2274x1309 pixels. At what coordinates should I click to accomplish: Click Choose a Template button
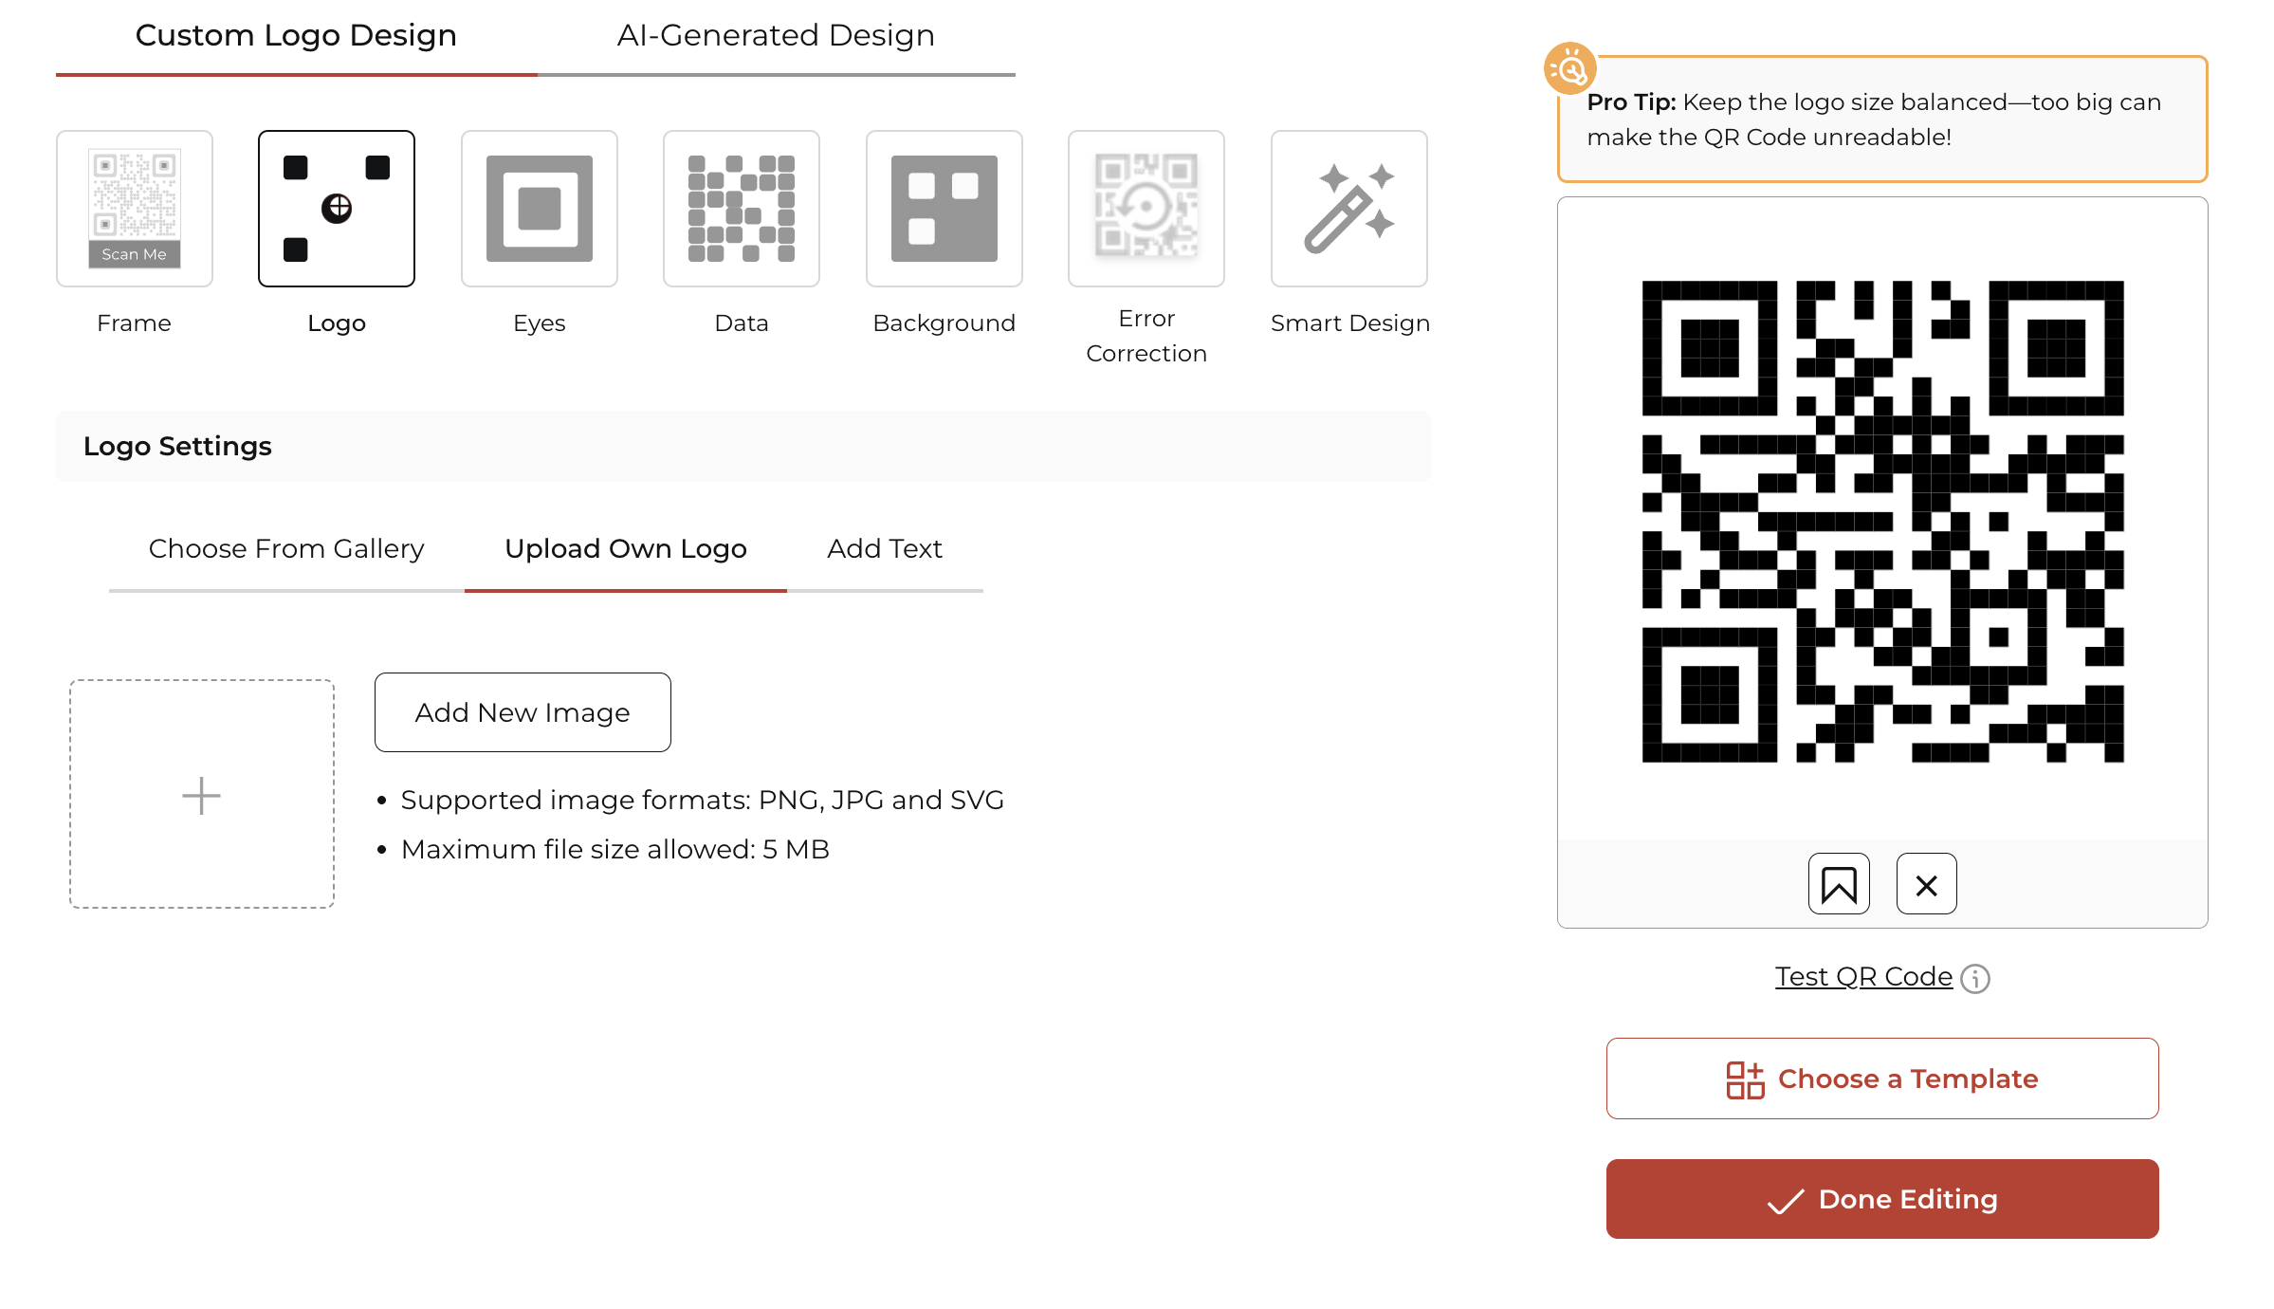[x=1882, y=1079]
